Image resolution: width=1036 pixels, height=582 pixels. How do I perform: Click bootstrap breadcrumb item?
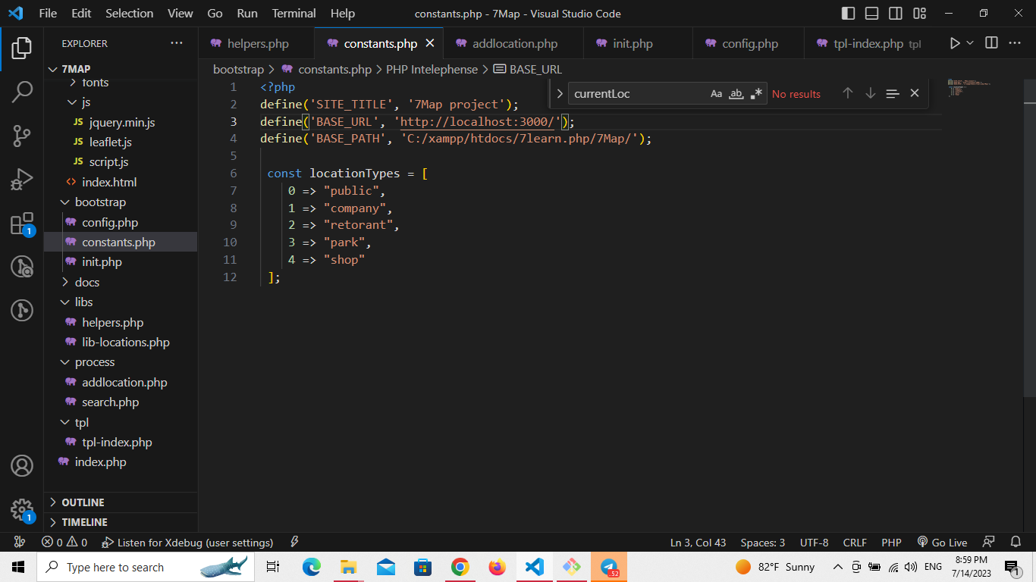[238, 69]
